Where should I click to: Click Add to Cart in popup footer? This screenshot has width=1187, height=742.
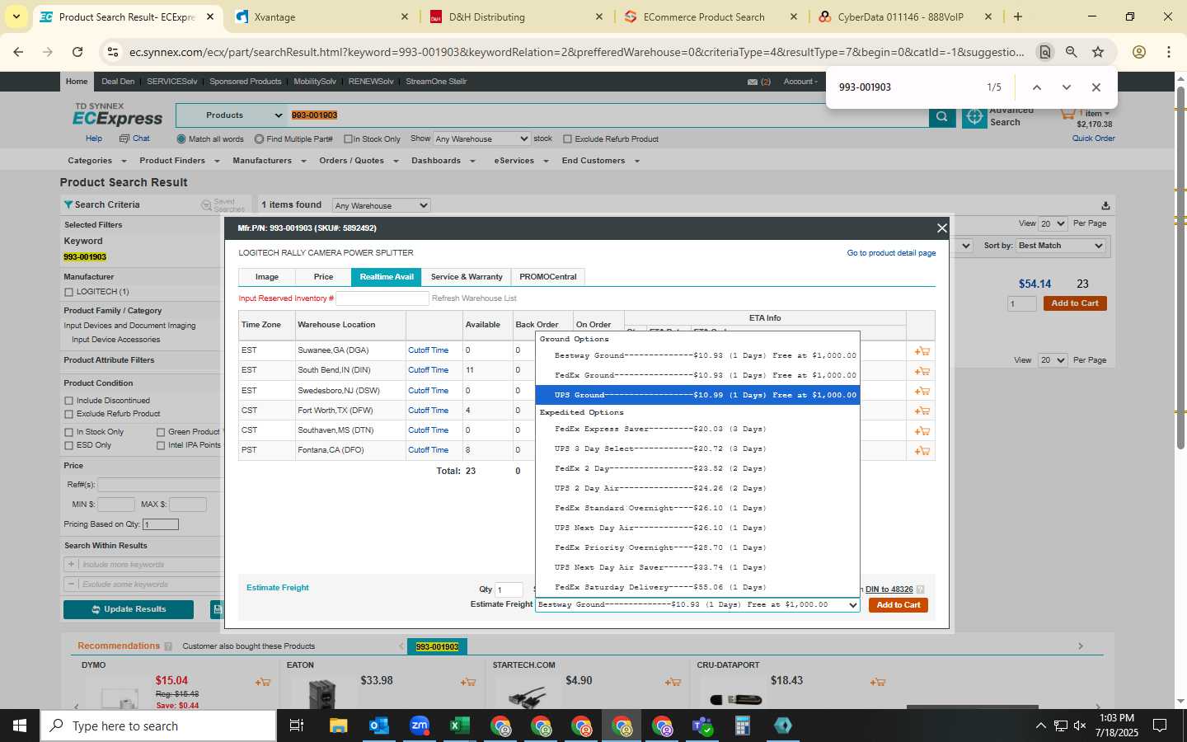(898, 605)
